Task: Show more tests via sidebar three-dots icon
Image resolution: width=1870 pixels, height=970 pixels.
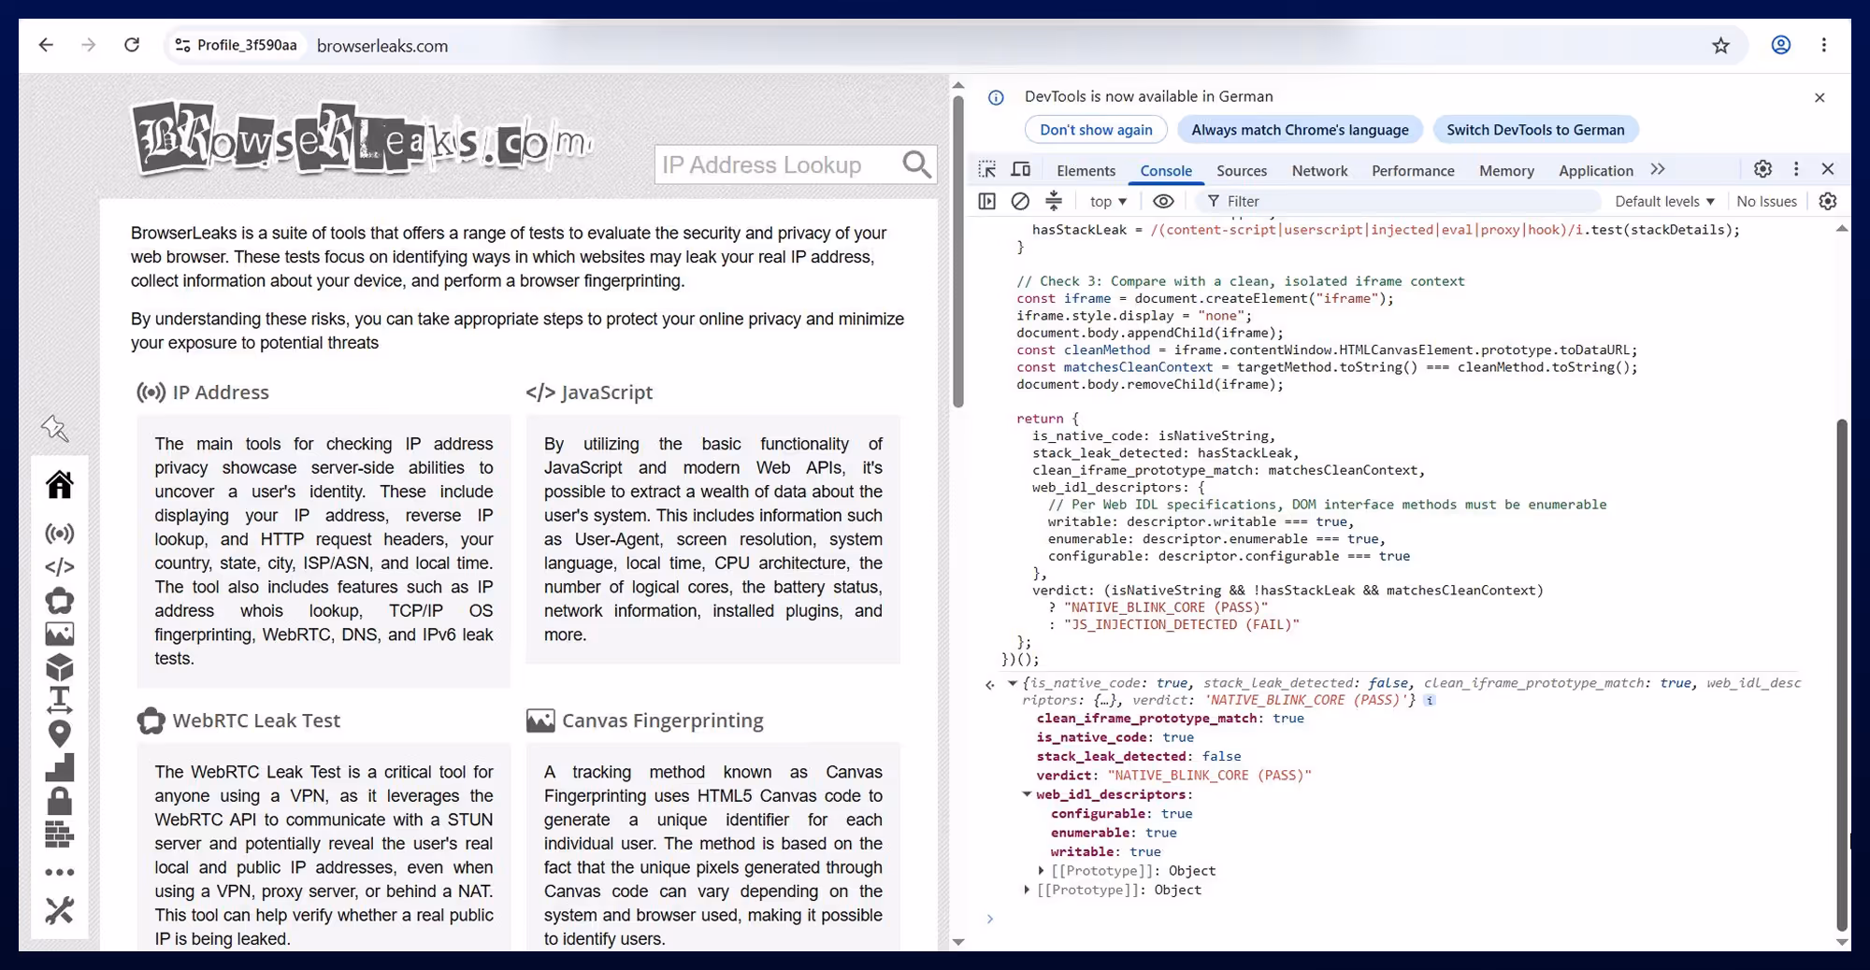Action: click(x=60, y=873)
